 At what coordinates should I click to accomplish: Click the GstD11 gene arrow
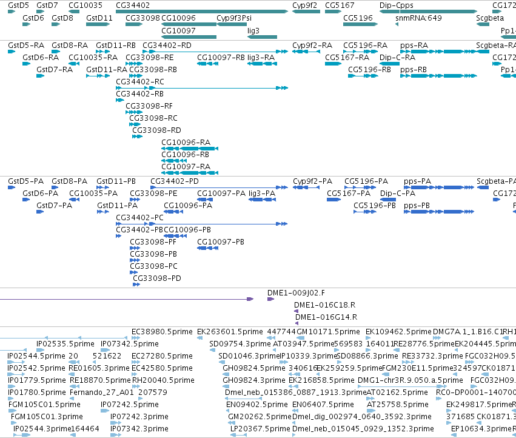tap(98, 24)
